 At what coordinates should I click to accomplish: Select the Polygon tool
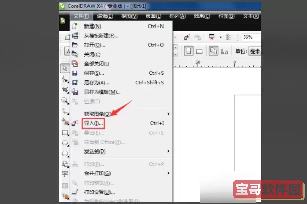coord(65,154)
